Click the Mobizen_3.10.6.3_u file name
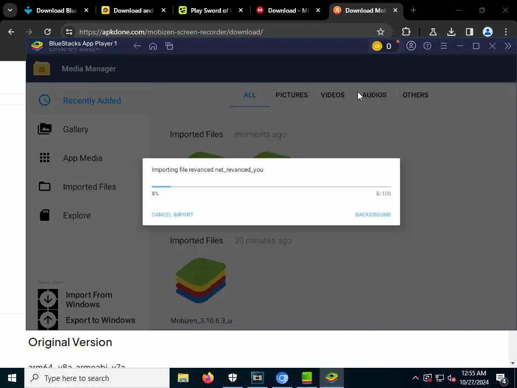The height and width of the screenshot is (388, 517). (201, 321)
